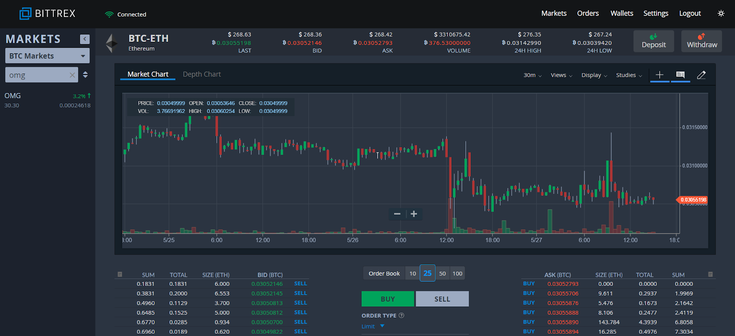This screenshot has width=735, height=336.
Task: Set order book depth to 10
Action: (413, 273)
